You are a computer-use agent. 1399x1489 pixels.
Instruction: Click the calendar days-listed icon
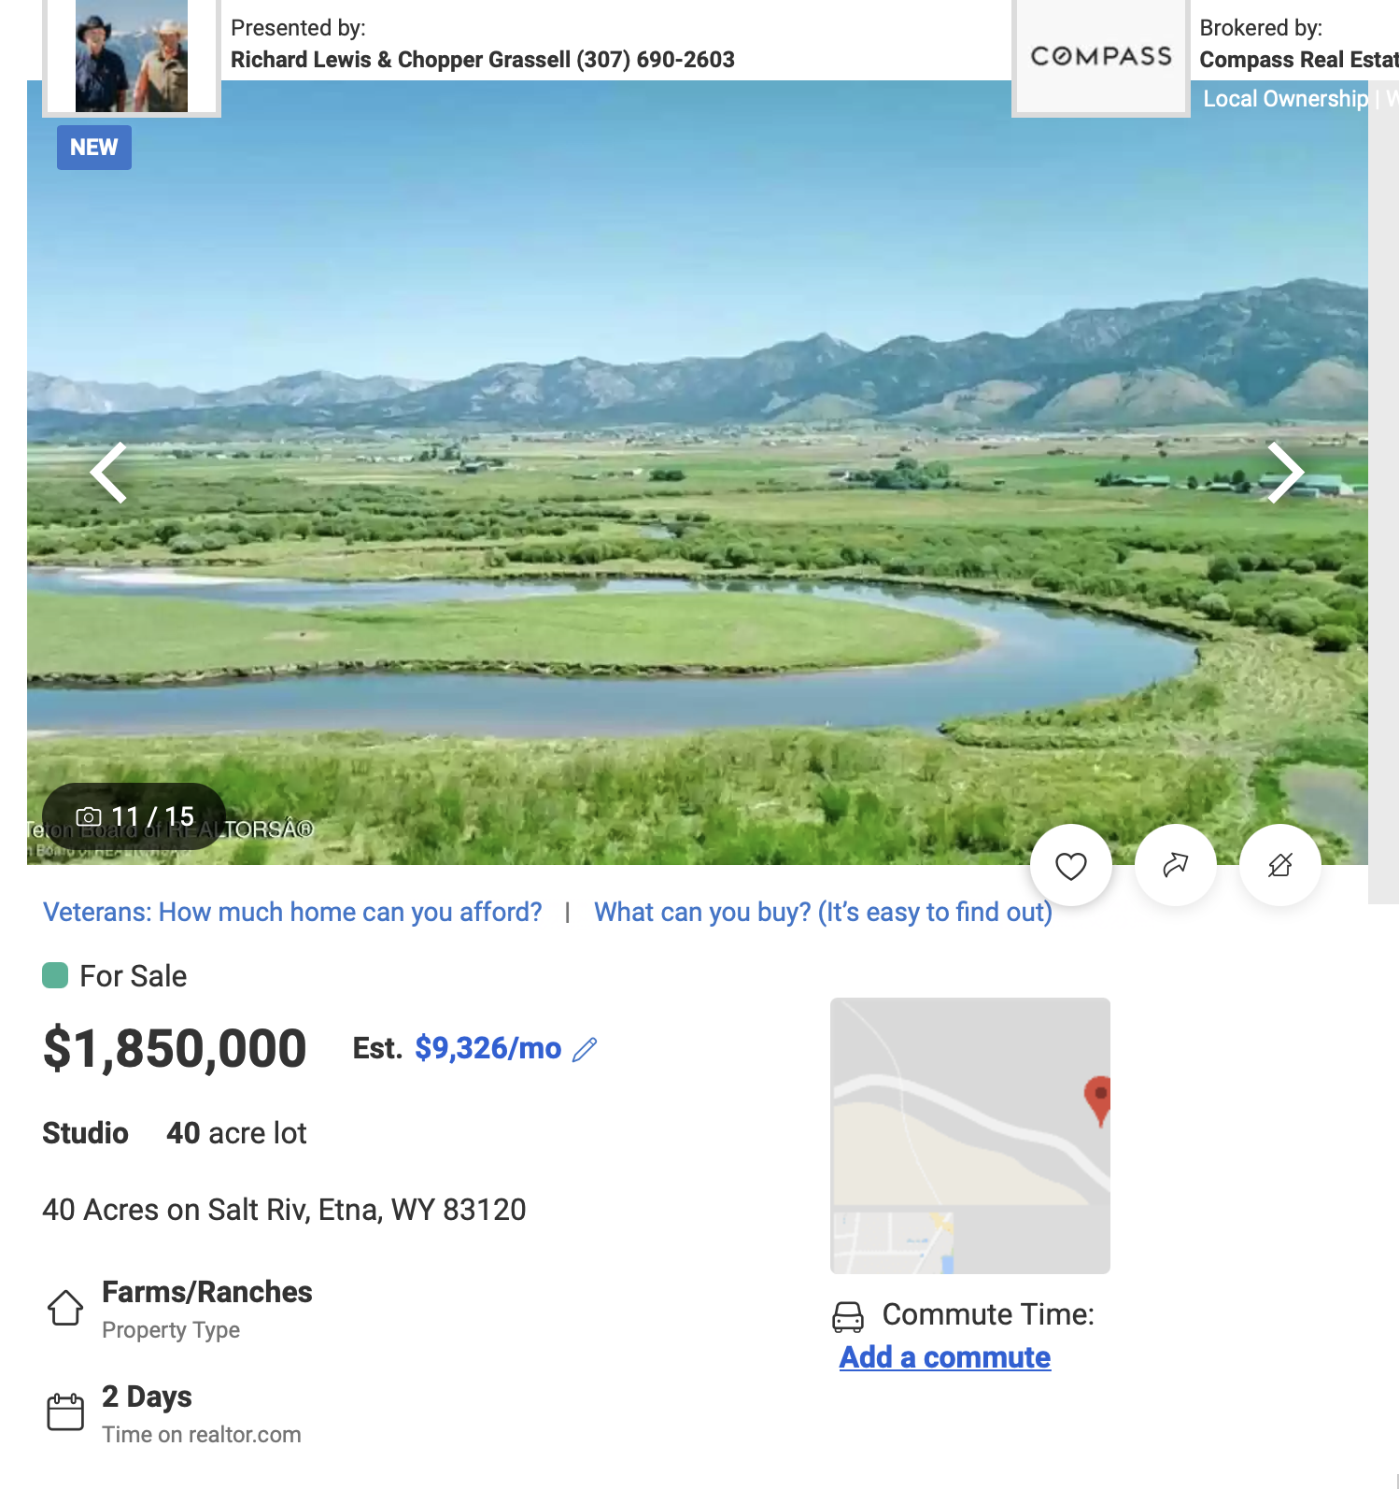click(x=65, y=1411)
